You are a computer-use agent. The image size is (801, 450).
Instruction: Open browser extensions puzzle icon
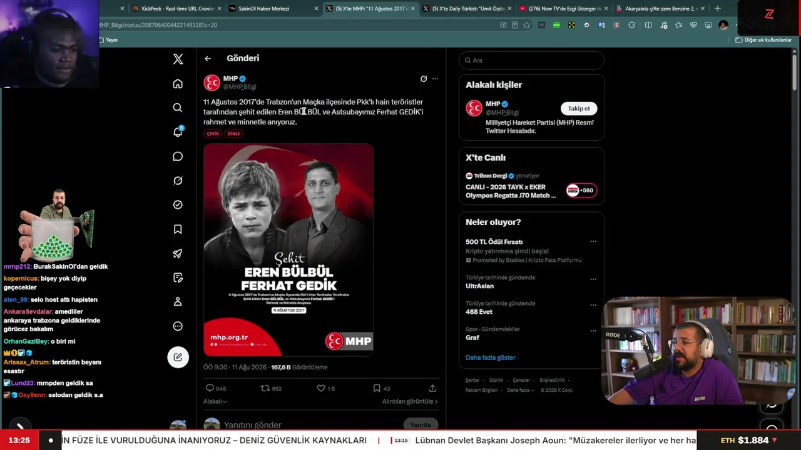[x=631, y=25]
